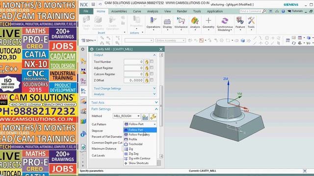
Task: Open the Entire Assembly filter dropdown
Action: [170, 41]
